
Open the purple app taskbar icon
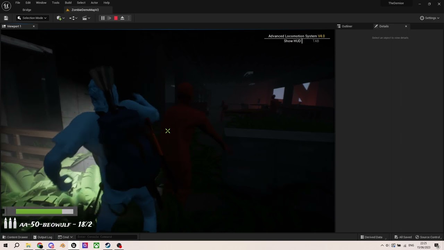(85, 245)
